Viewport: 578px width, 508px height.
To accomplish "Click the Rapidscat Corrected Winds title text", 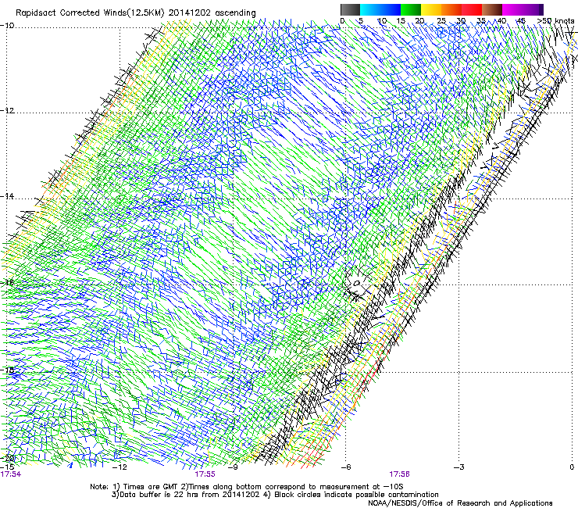I will (136, 13).
